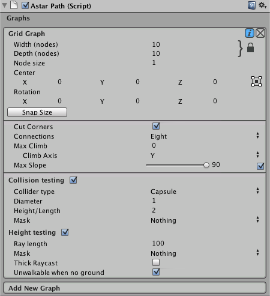Click the script document icon
The width and height of the screenshot is (270, 296).
tap(14, 5)
